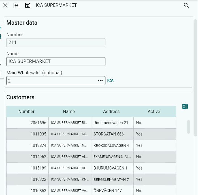Screen dimensions: 198x195
Task: Click address EXAMENSVÄGEN 3 cell
Action: [x=112, y=157]
